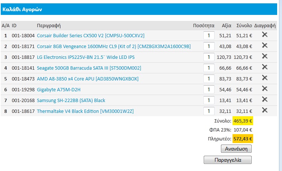The image size is (282, 171).
Task: Click product ID 001-18141
Action: click(x=23, y=68)
